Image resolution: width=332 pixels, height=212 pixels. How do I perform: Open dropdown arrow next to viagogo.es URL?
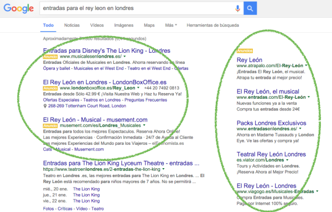point(317,191)
